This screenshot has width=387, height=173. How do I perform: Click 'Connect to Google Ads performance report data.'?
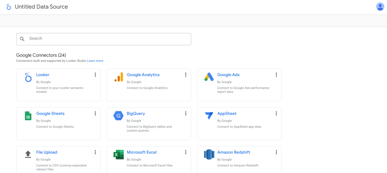243,90
